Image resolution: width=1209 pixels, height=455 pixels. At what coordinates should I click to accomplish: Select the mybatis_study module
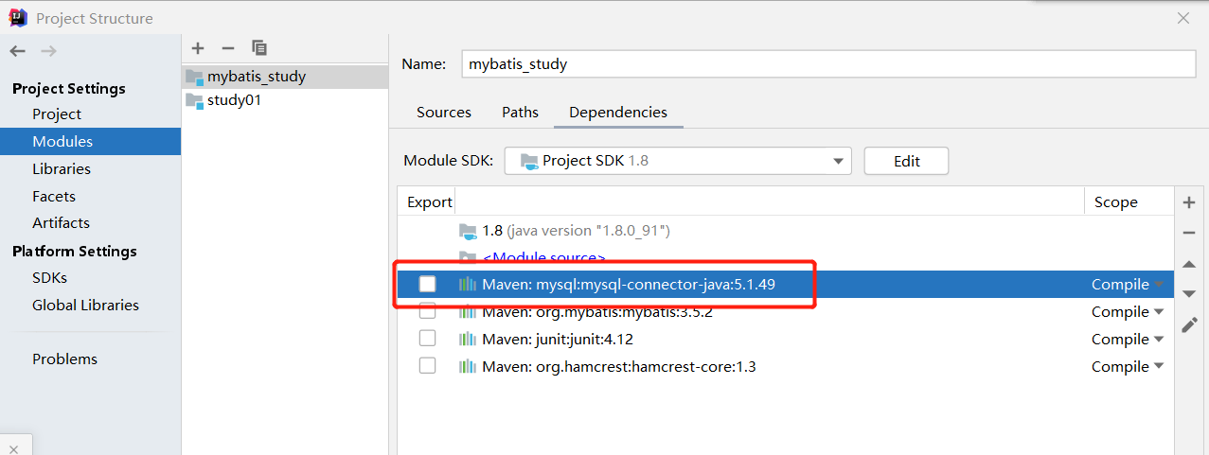tap(285, 77)
